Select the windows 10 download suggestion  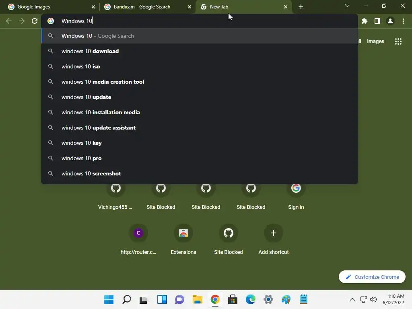pos(200,51)
